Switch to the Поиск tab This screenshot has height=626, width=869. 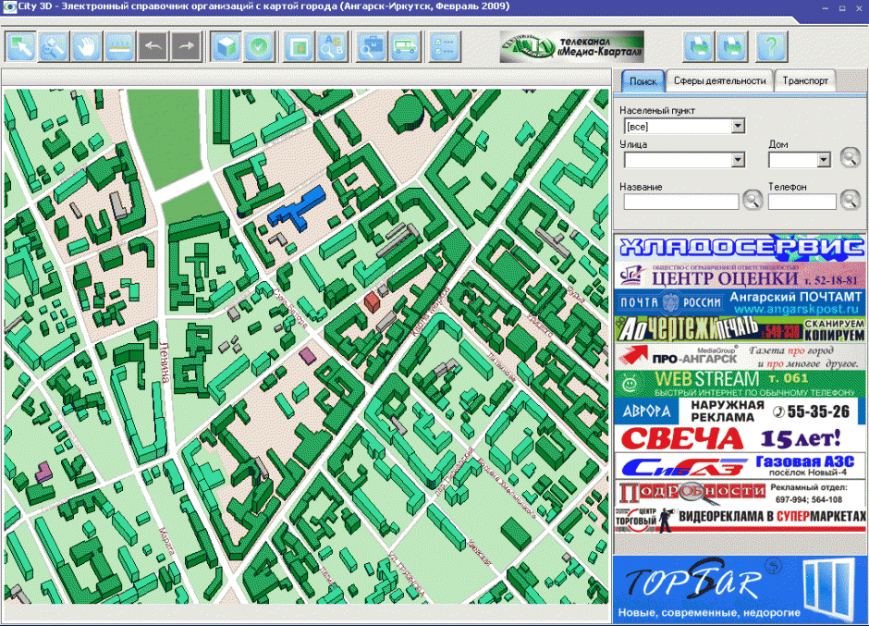pos(643,81)
